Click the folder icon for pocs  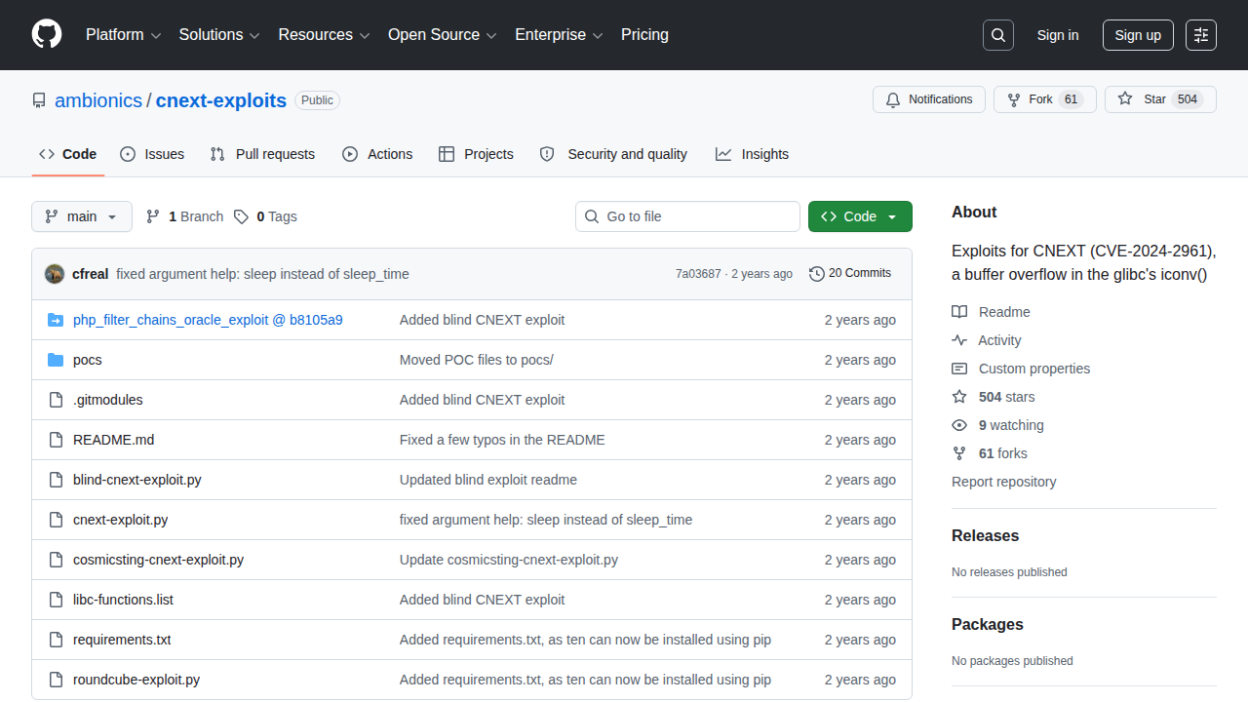point(56,360)
